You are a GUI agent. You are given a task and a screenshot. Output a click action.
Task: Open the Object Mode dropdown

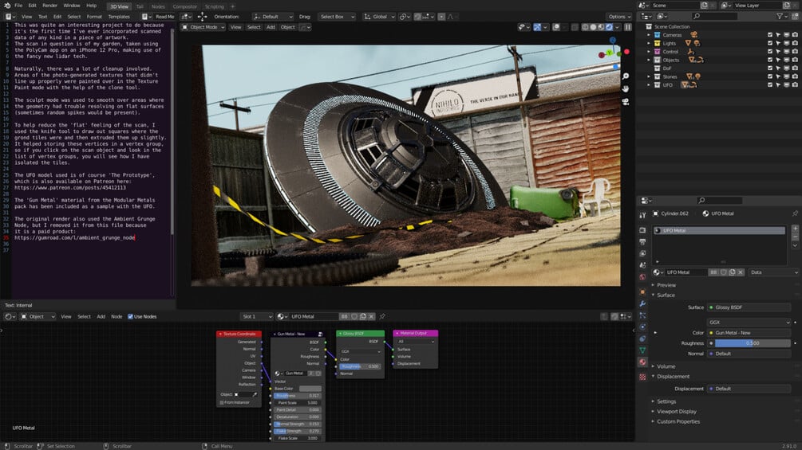pyautogui.click(x=203, y=27)
